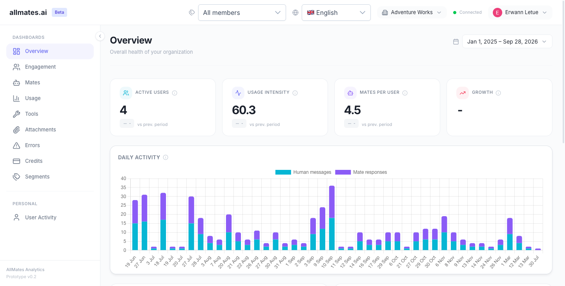
Task: Click the info icon beside Active Users
Action: 175,93
